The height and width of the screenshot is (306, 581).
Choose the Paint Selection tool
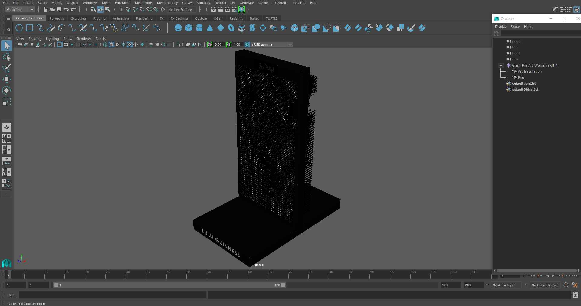7,68
